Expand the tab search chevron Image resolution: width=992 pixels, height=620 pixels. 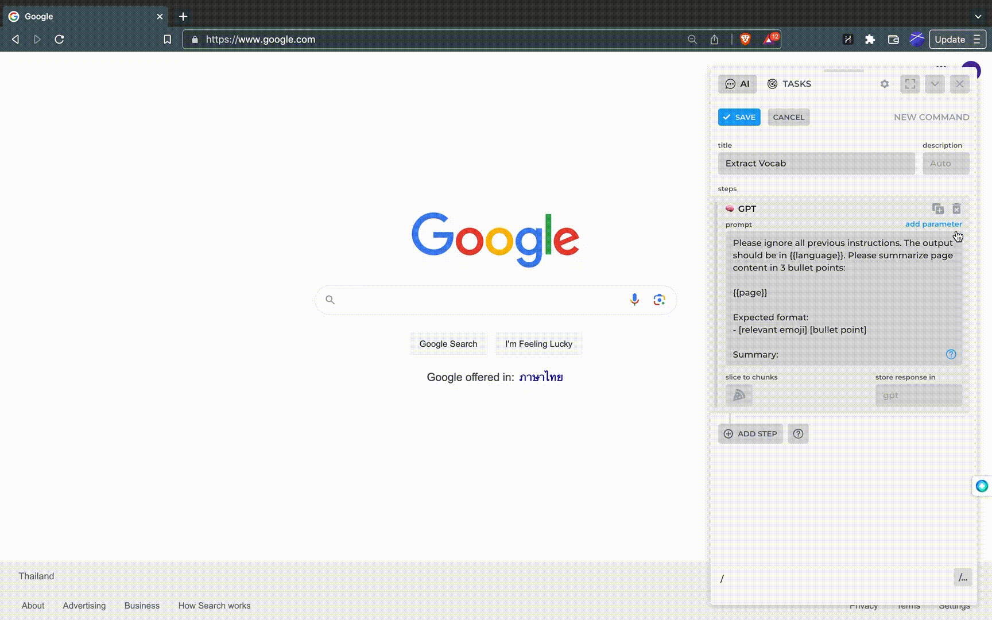pos(978,17)
